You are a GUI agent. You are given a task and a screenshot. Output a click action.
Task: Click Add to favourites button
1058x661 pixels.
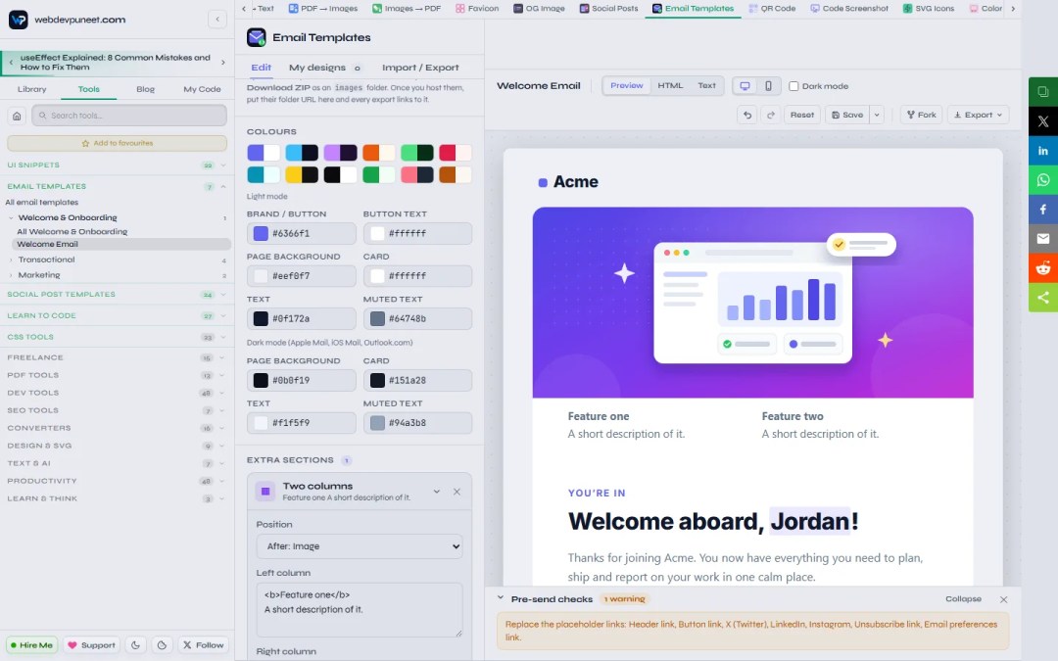click(117, 143)
